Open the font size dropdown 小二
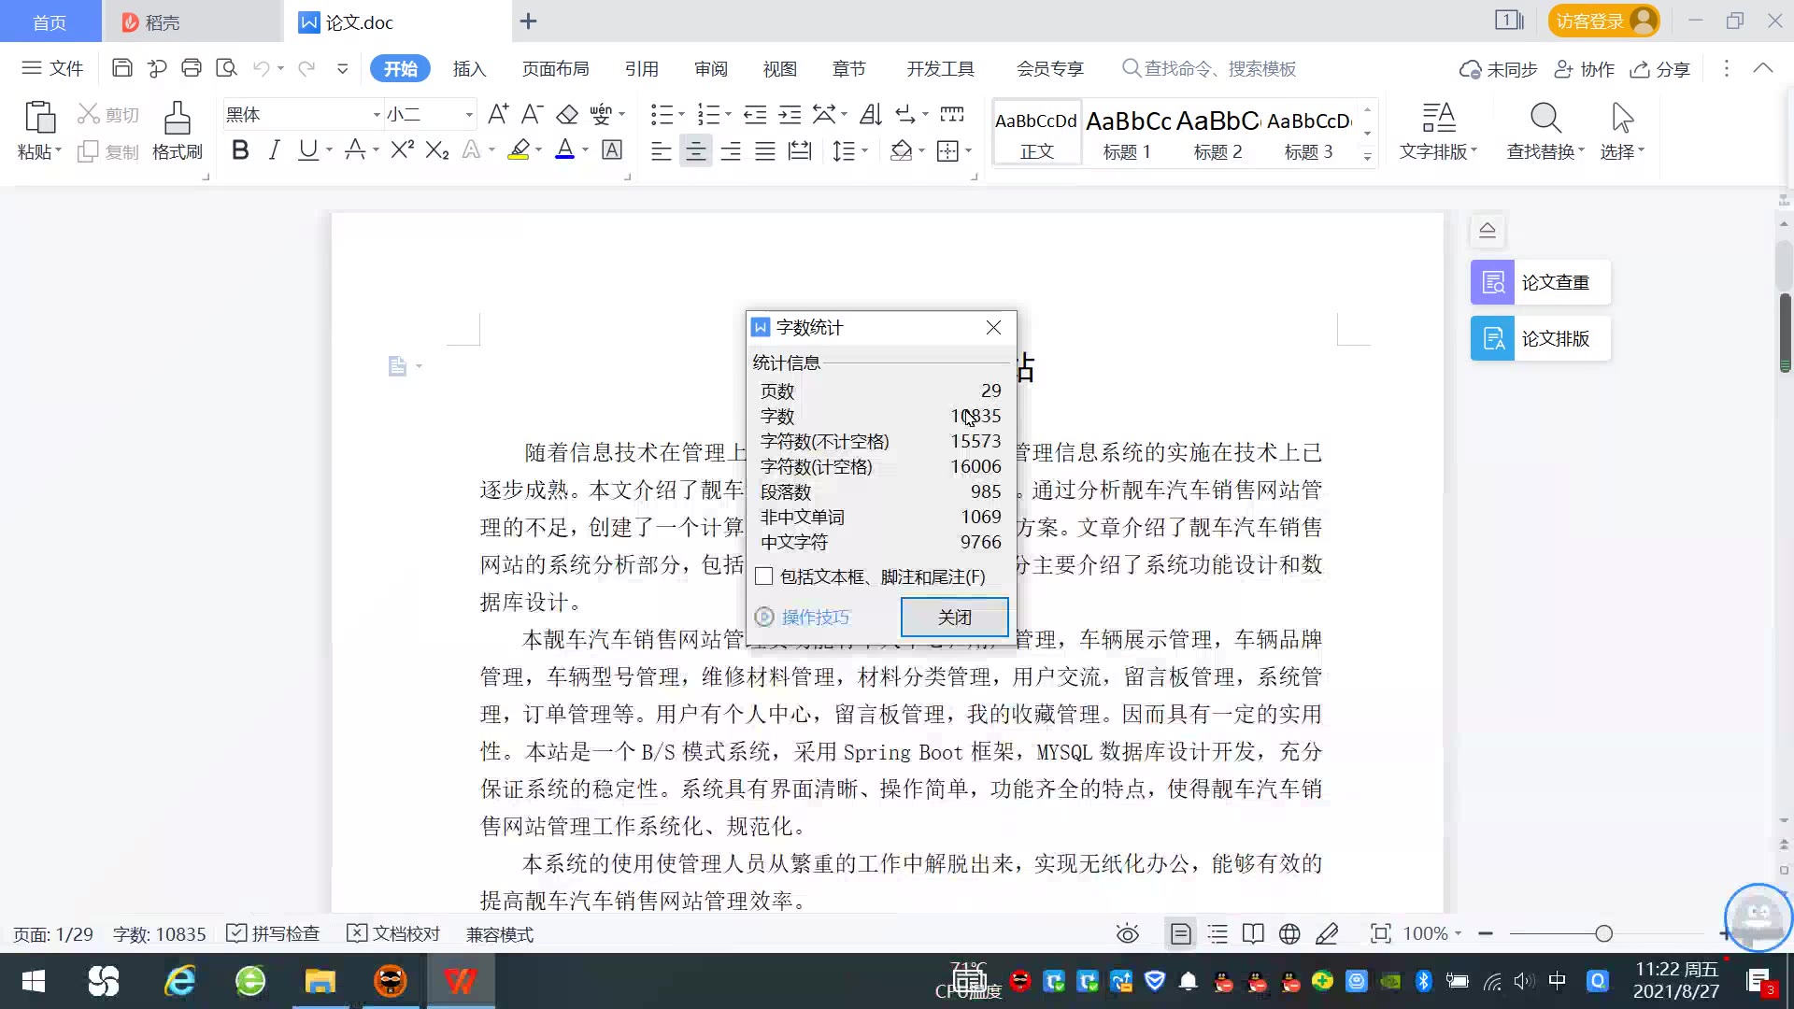 (x=469, y=115)
